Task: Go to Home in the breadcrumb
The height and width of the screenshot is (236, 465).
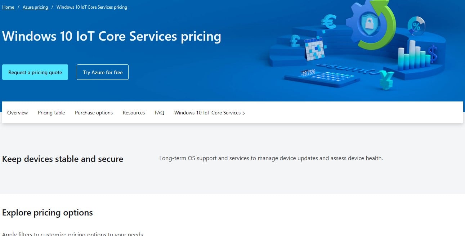Action: 8,7
